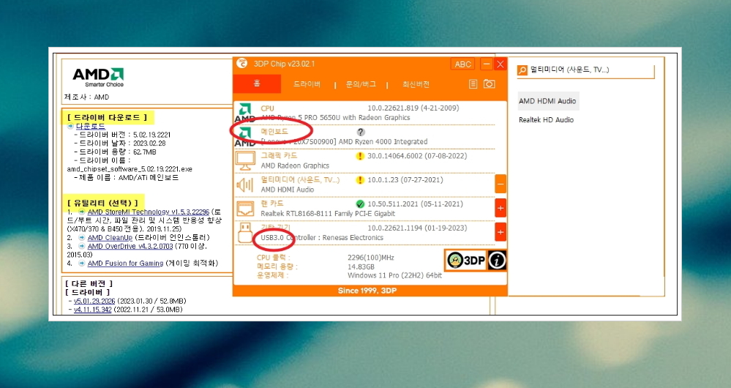Select Realtek HD Audio in right panel
The width and height of the screenshot is (731, 388).
tap(546, 120)
